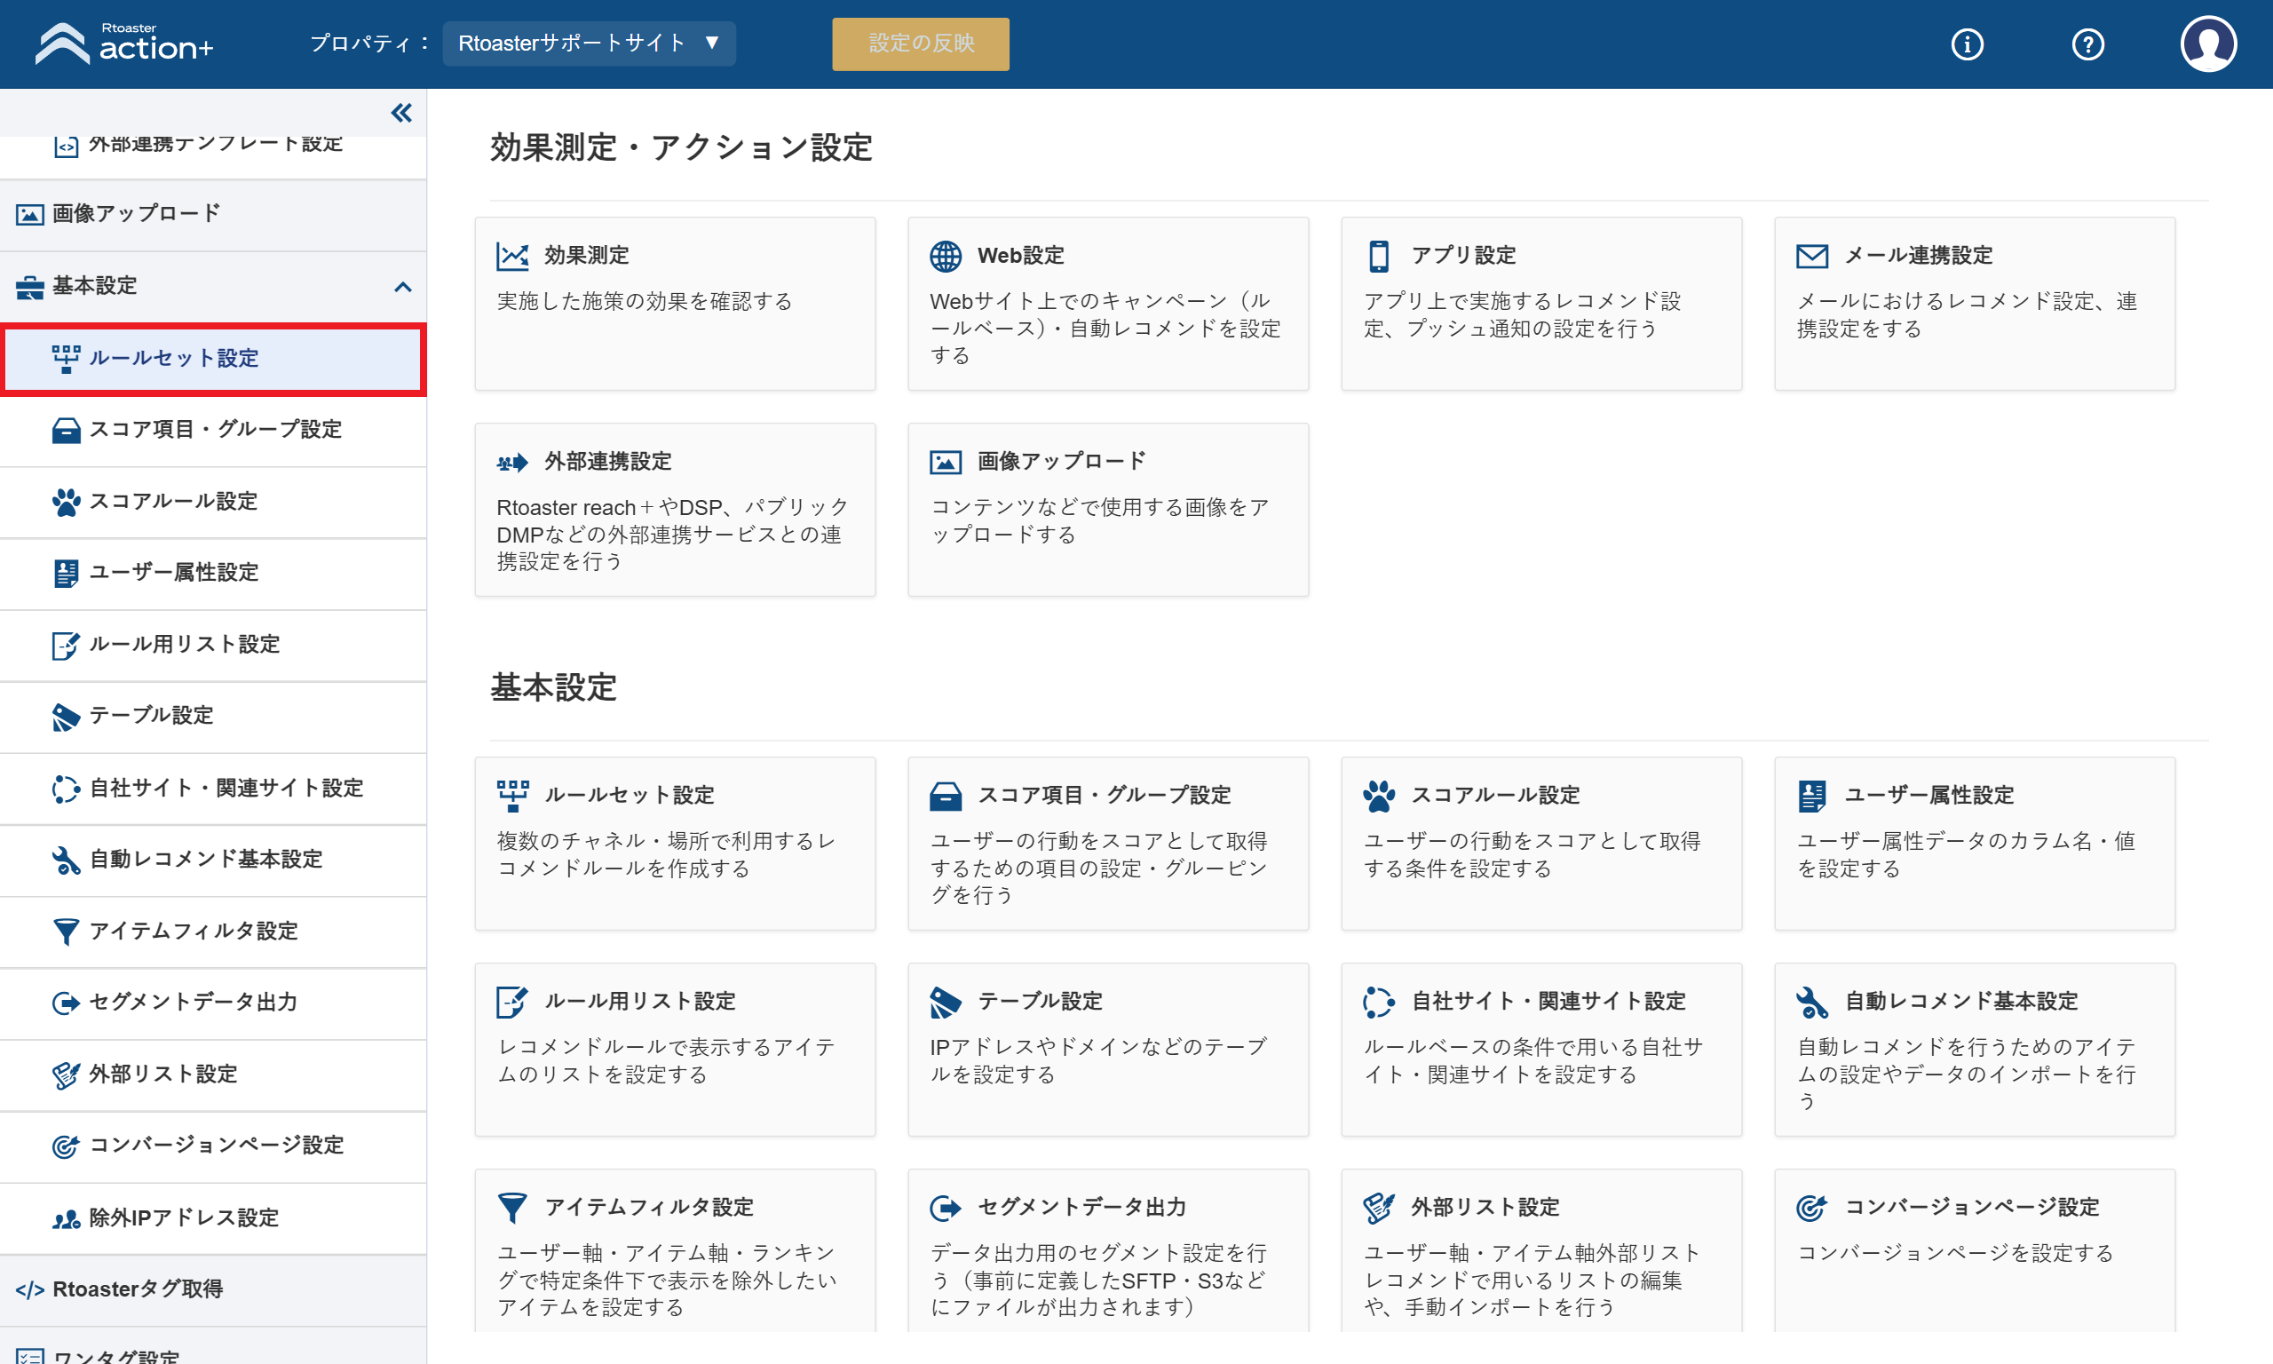This screenshot has height=1364, width=2273.
Task: Click the Rtoaster action+ logo
Action: 124,44
